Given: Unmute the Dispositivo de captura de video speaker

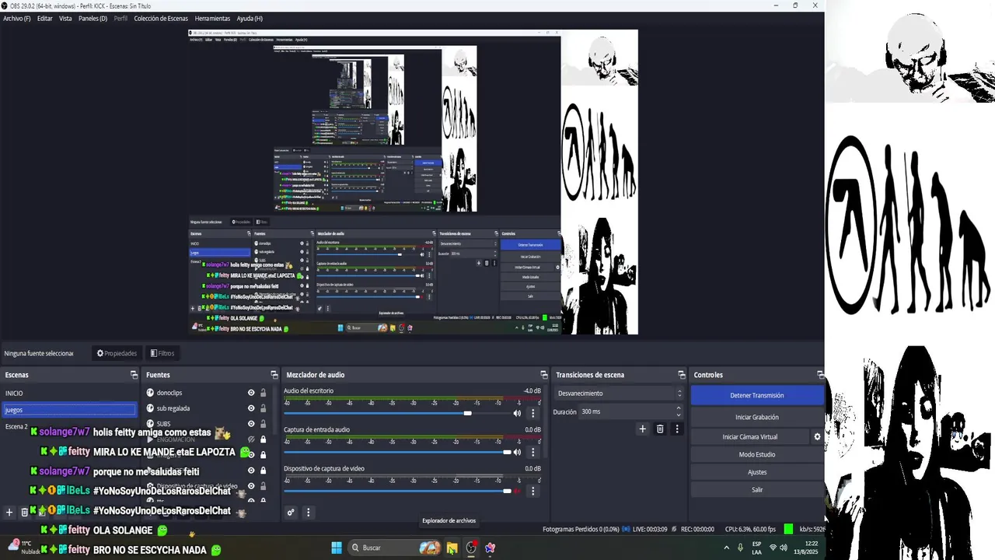Looking at the screenshot, I should 517,491.
